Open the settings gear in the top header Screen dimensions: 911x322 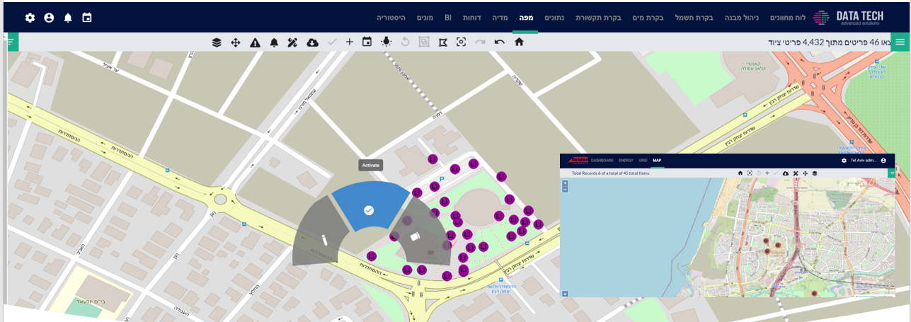coord(30,18)
